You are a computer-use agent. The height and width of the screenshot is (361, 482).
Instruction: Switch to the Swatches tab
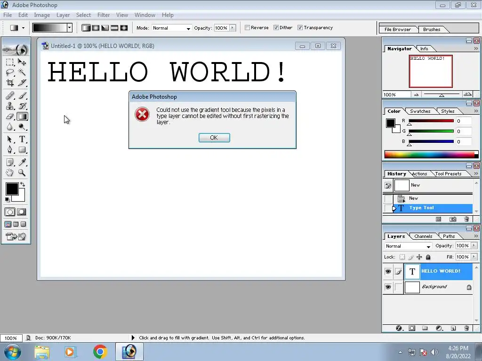(420, 111)
